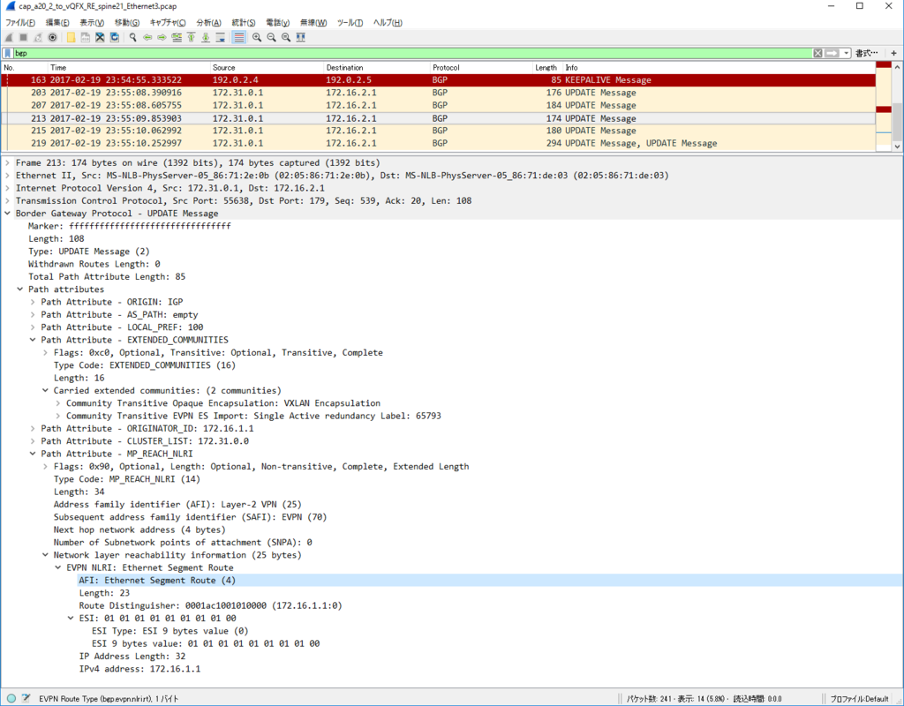
Task: Click the expert info circle status icon
Action: [x=11, y=699]
